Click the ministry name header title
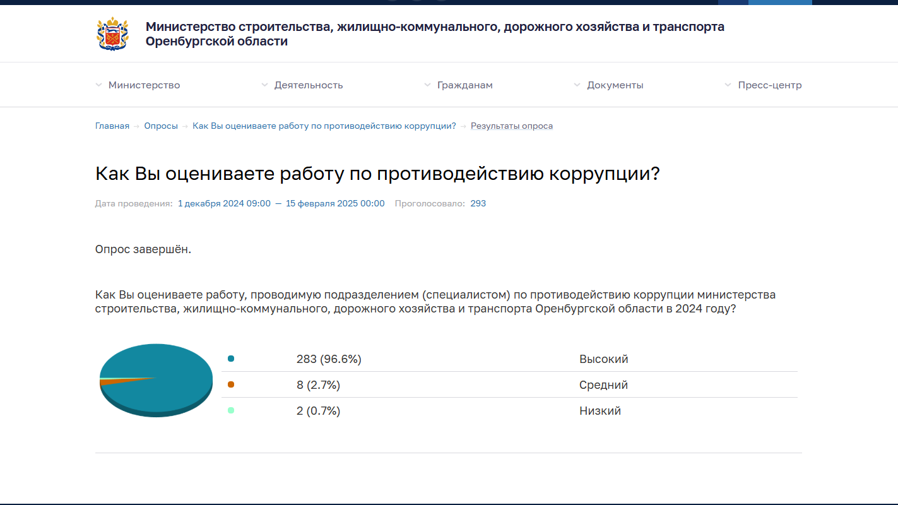 [x=435, y=34]
